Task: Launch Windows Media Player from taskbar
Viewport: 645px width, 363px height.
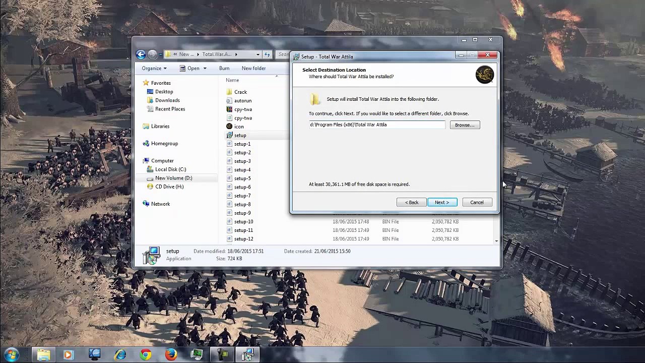Action: click(68, 354)
